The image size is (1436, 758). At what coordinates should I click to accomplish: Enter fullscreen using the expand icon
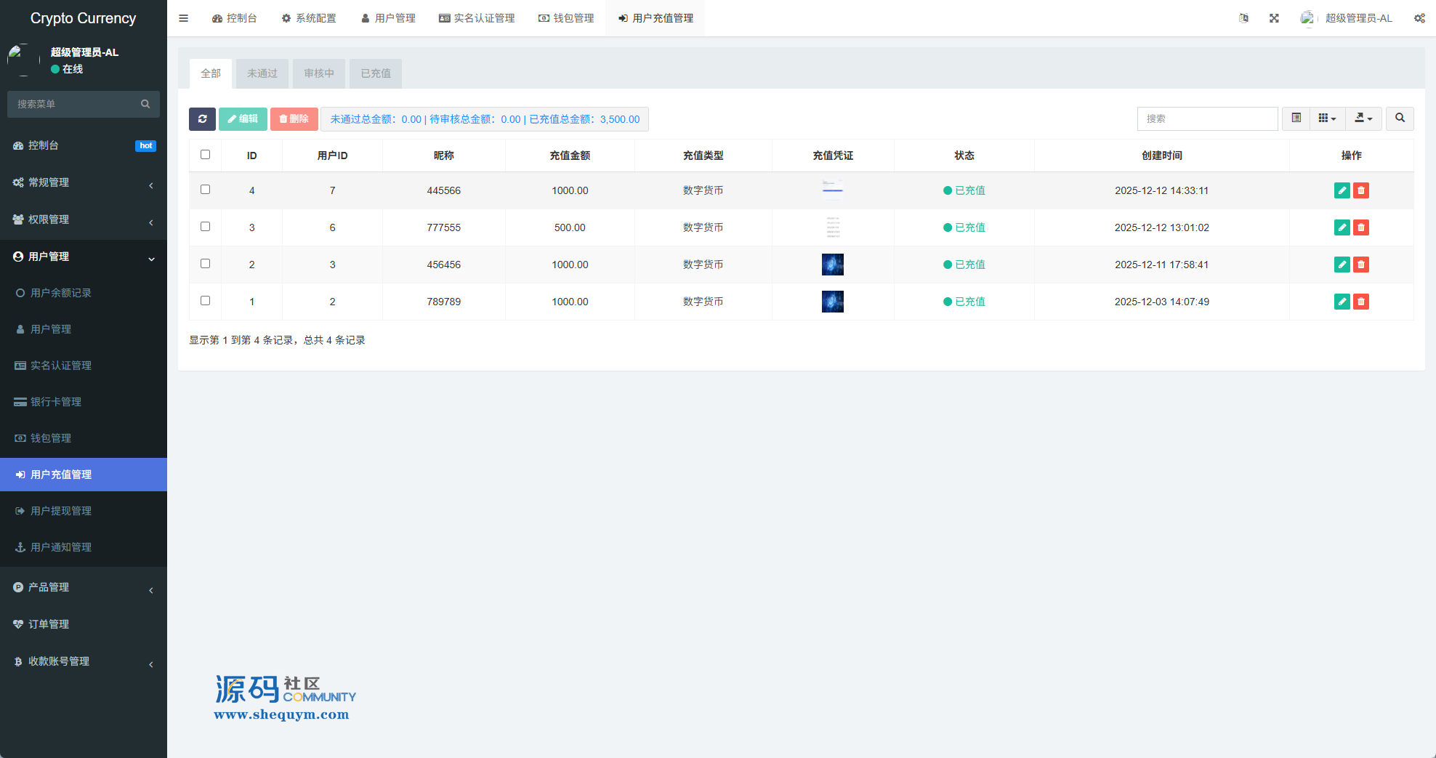coord(1274,18)
